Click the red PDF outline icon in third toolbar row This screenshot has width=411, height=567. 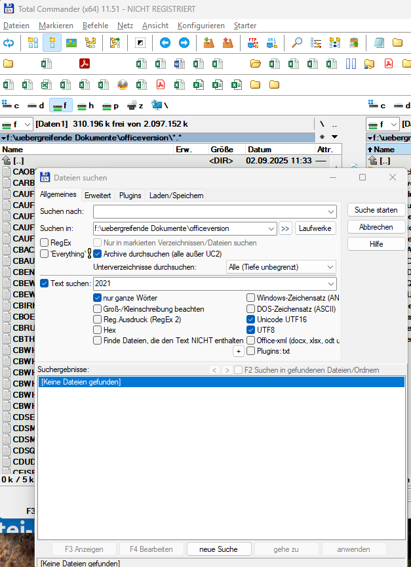point(161,85)
